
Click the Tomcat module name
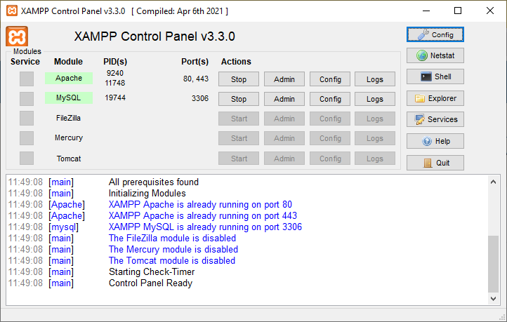69,159
